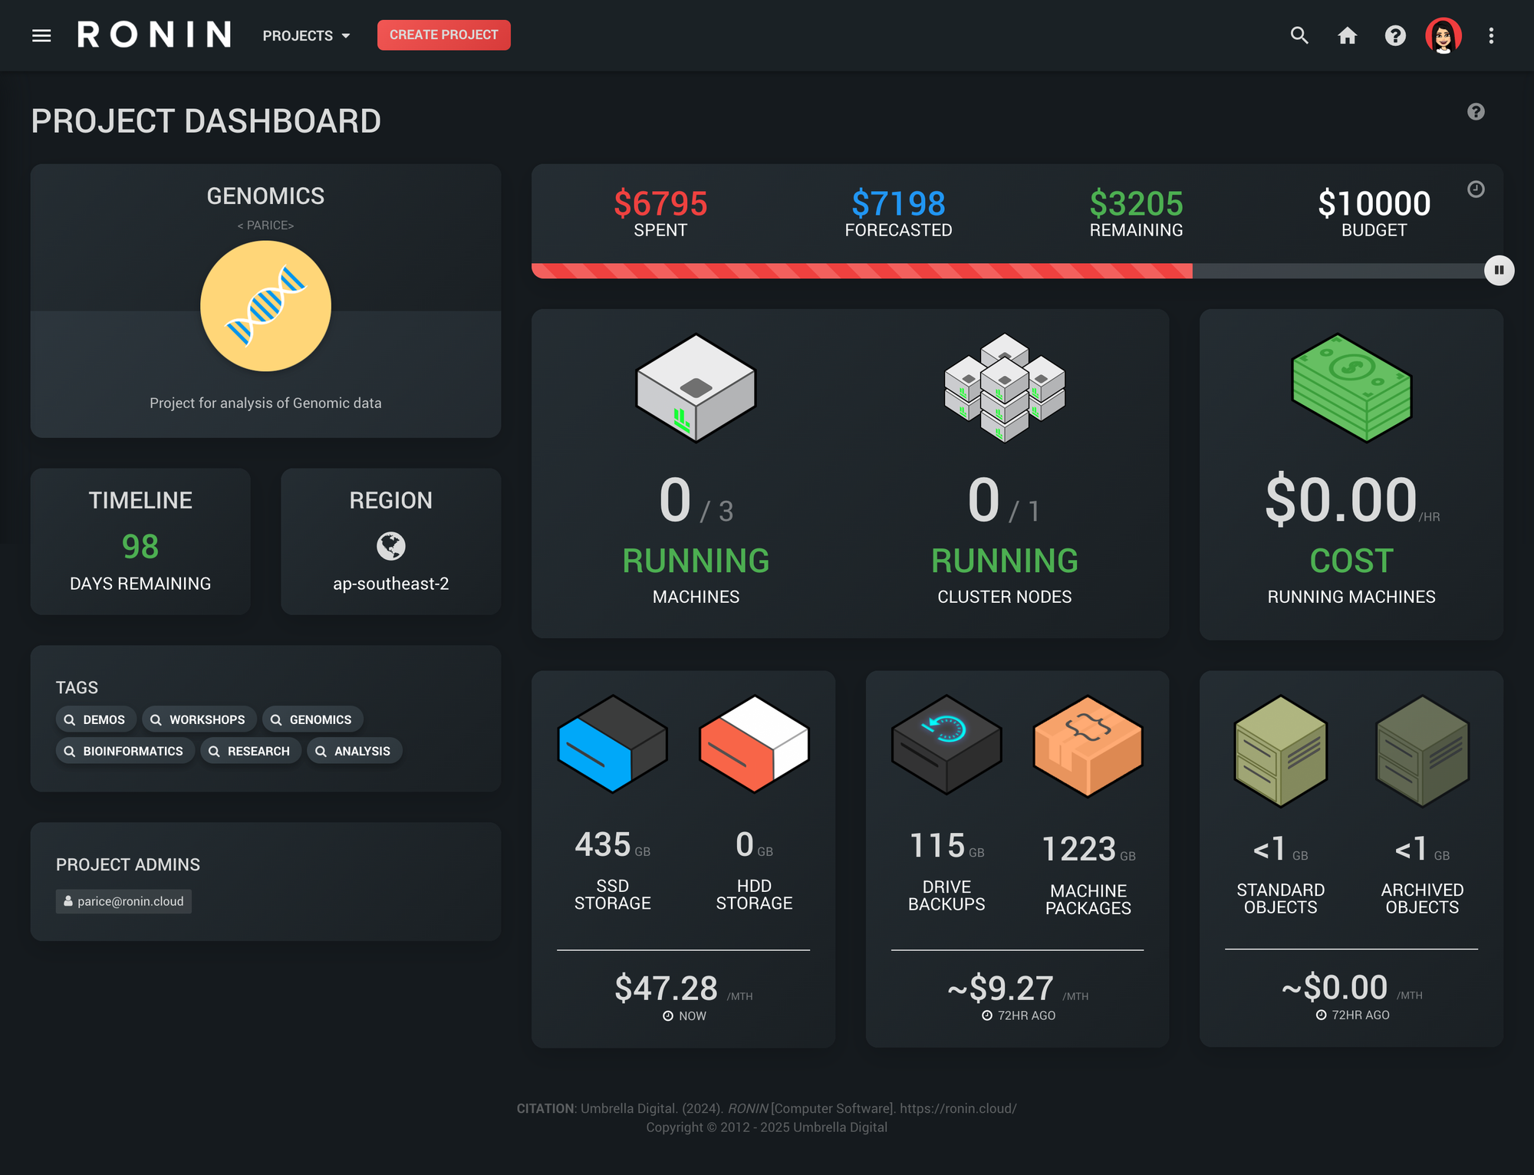Click the parice@ronin.cloud admin chip
This screenshot has width=1534, height=1175.
[x=123, y=901]
